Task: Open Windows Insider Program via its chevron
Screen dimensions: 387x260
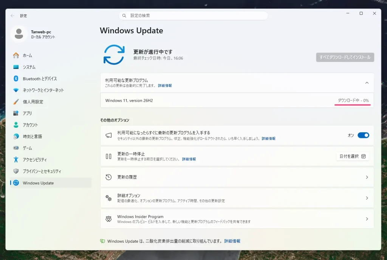Action: pyautogui.click(x=367, y=219)
